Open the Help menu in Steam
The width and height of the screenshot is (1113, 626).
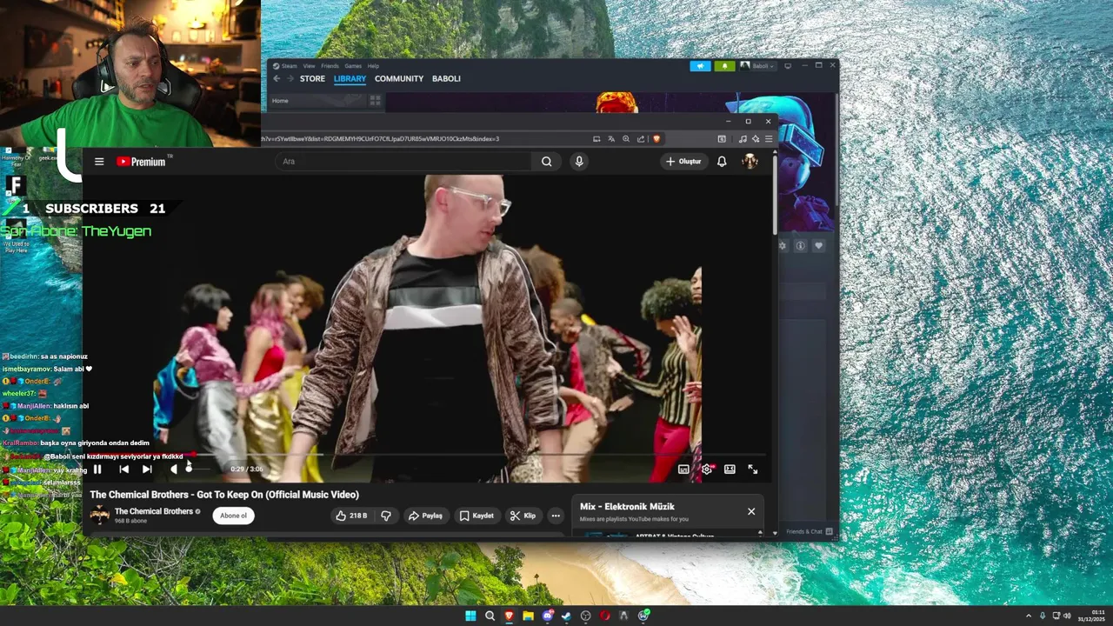[x=373, y=66]
